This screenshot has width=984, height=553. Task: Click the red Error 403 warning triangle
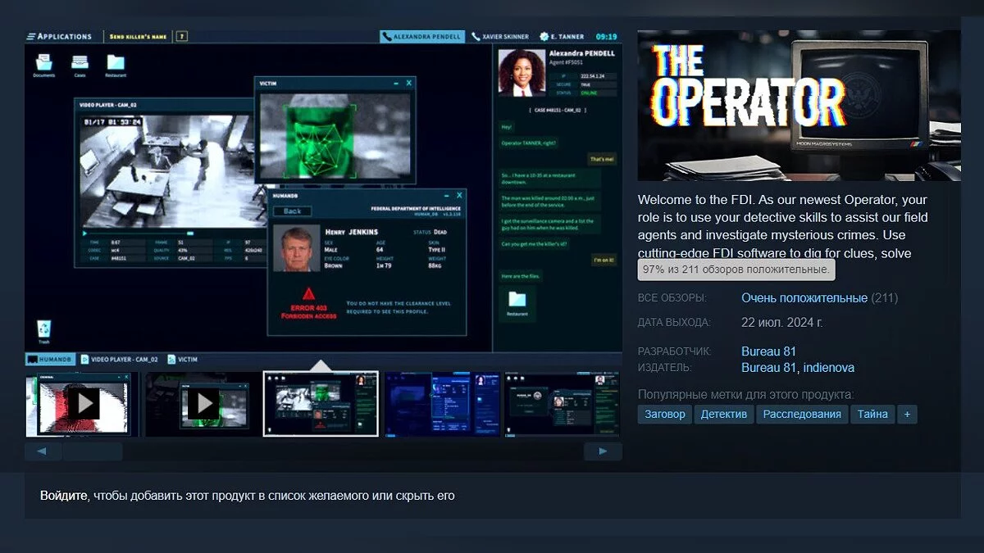coord(308,293)
